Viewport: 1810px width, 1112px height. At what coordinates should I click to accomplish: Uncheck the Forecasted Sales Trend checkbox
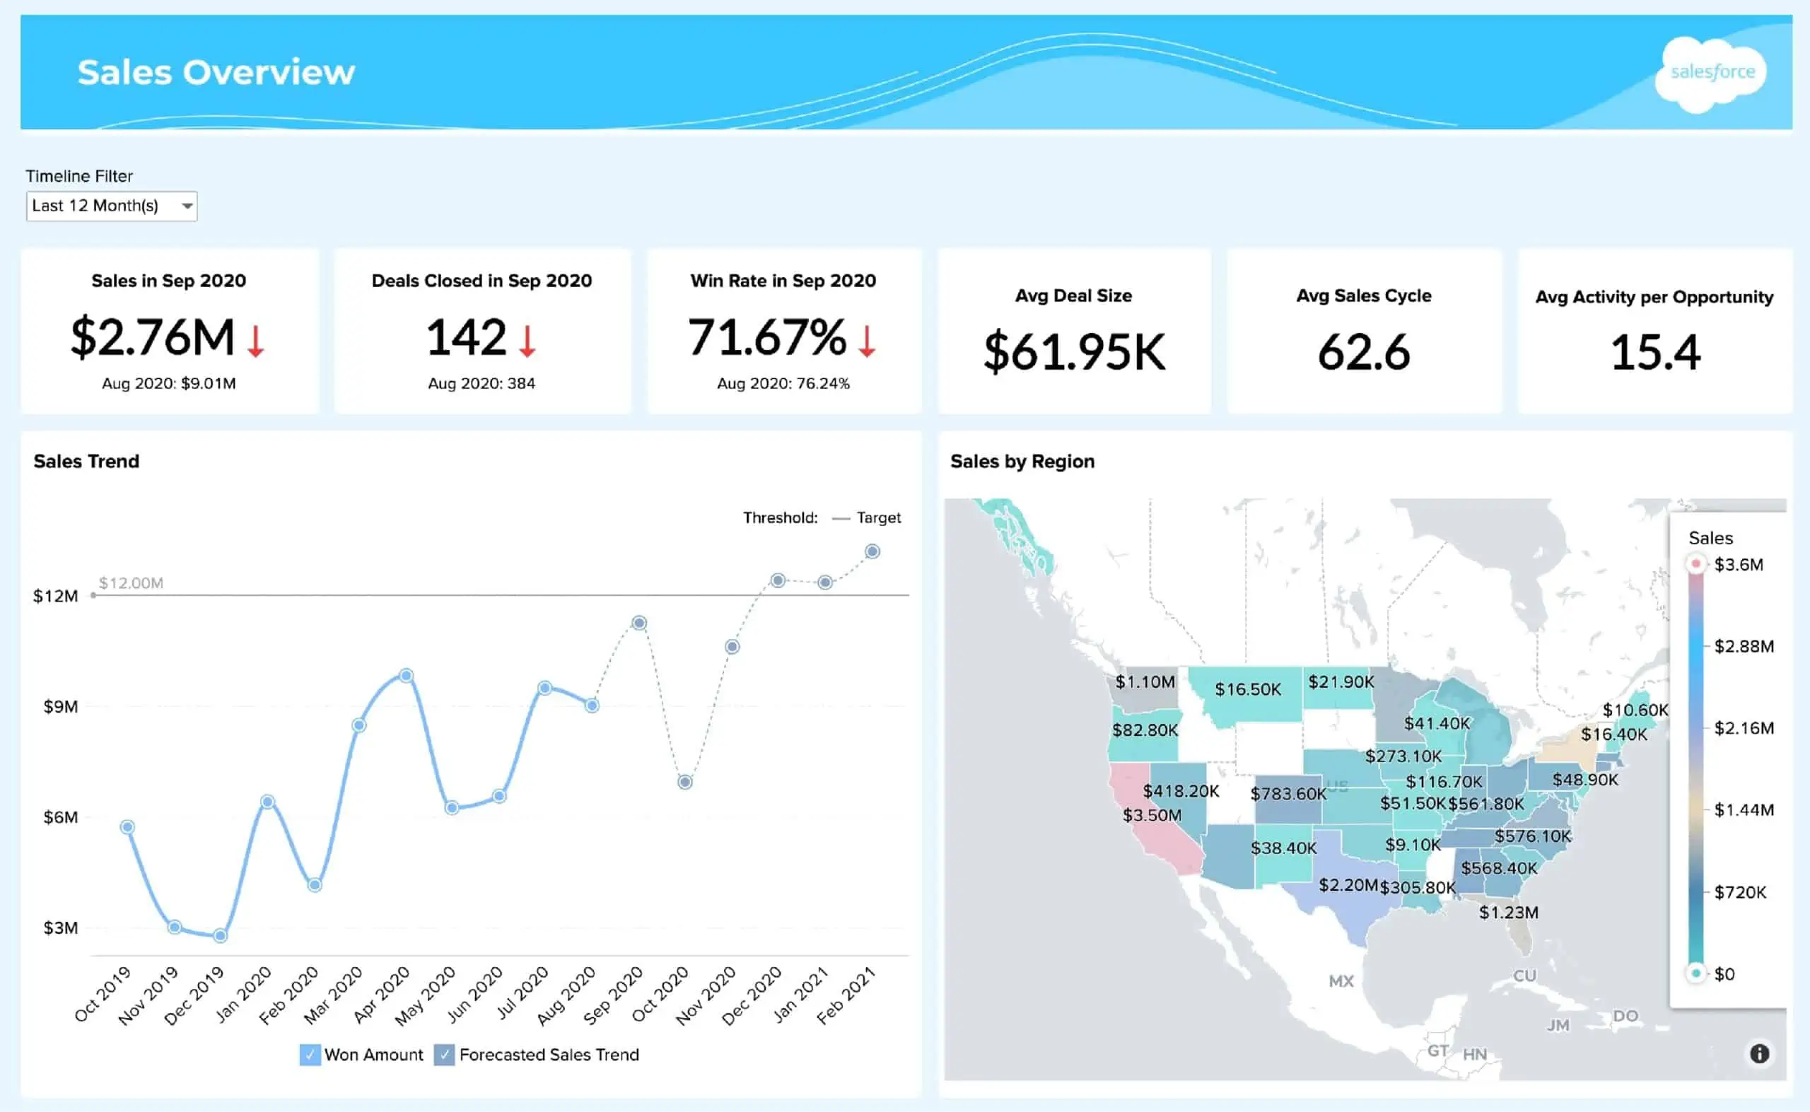click(444, 1055)
